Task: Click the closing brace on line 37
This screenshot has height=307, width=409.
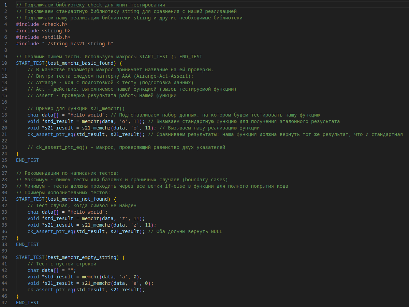Action: (x=17, y=238)
